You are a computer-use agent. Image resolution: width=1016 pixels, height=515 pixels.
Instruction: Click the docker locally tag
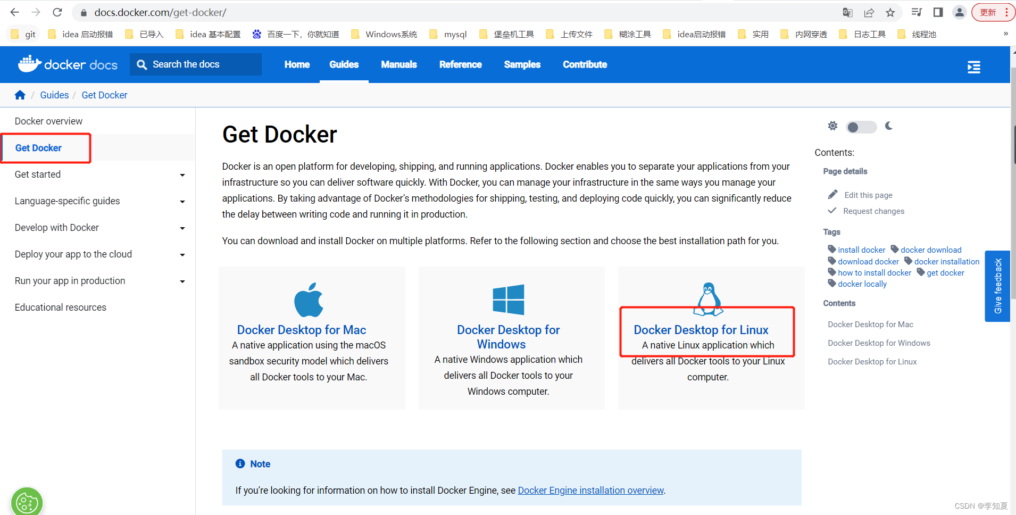pos(862,284)
